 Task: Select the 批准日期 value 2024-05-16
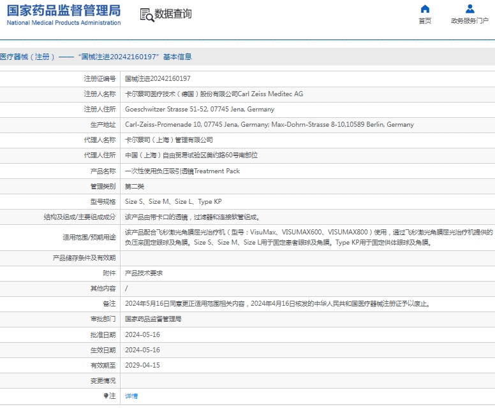[x=142, y=334]
